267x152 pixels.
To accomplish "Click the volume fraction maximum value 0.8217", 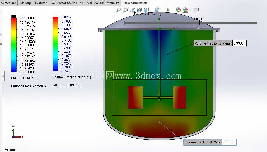I will (66, 17).
